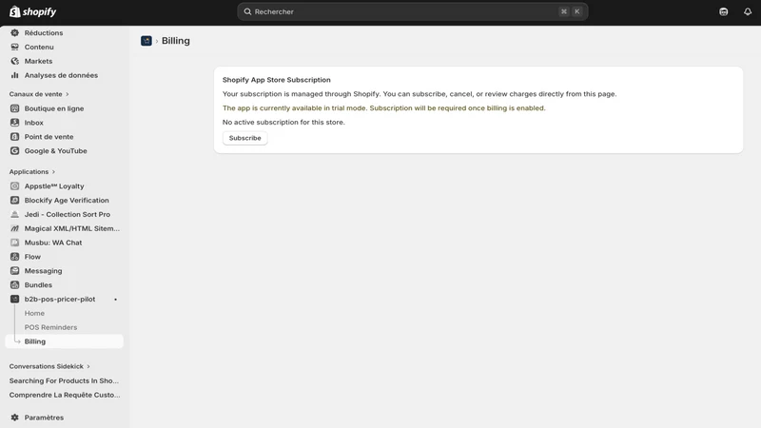Screen dimensions: 761x428
Task: Click the Boutique en ligne icon
Action: pyautogui.click(x=14, y=108)
